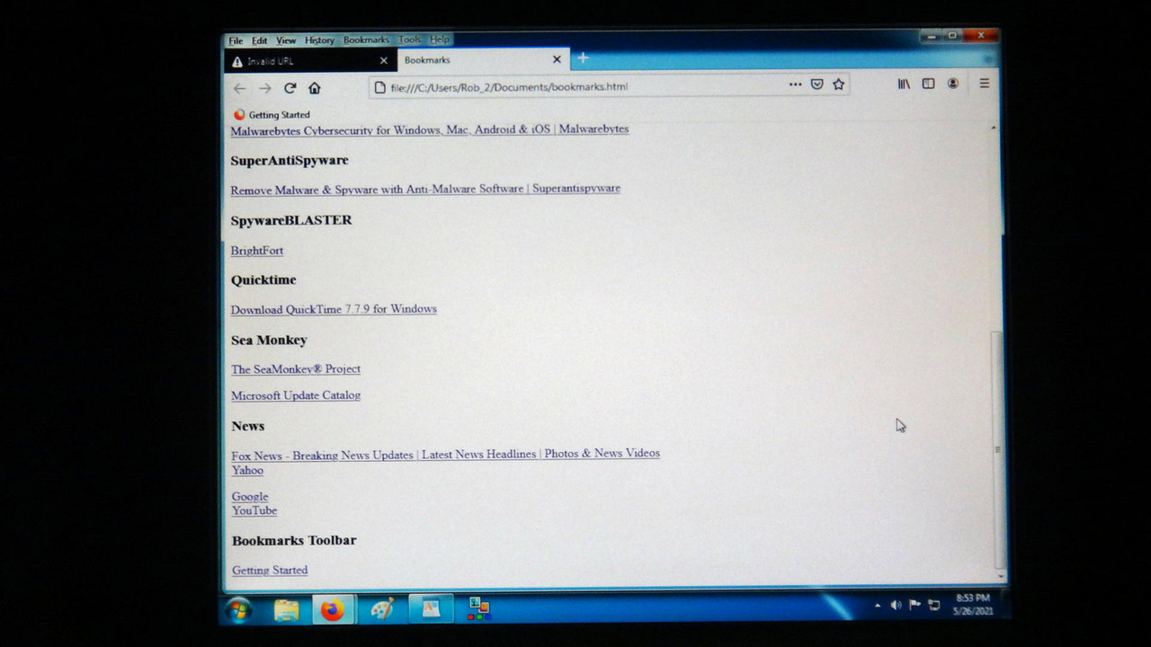The height and width of the screenshot is (647, 1151).
Task: Select the SuperAntiSpyware heading text
Action: pos(290,160)
